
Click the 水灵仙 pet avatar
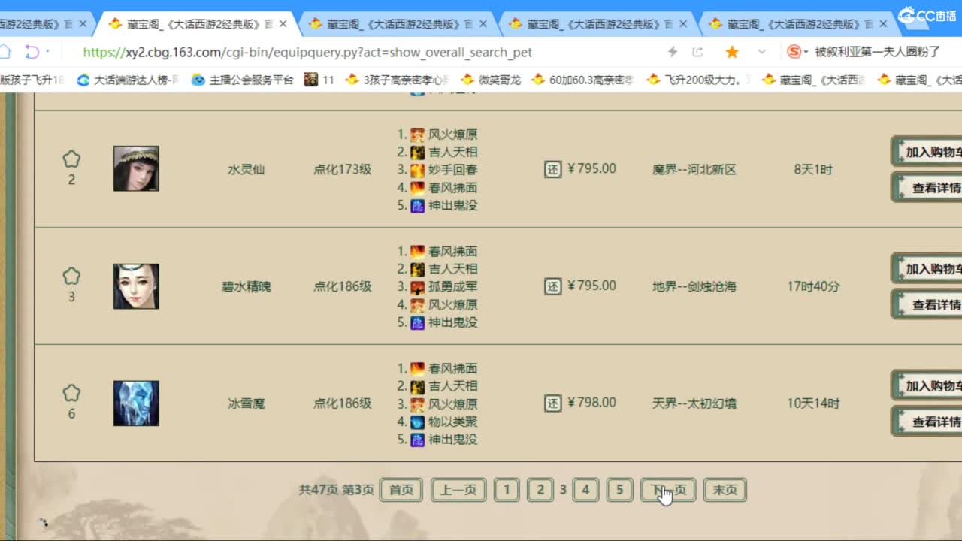click(136, 168)
